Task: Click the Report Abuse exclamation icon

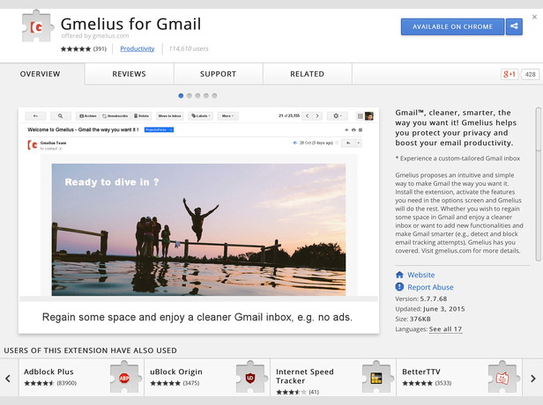Action: tap(399, 287)
